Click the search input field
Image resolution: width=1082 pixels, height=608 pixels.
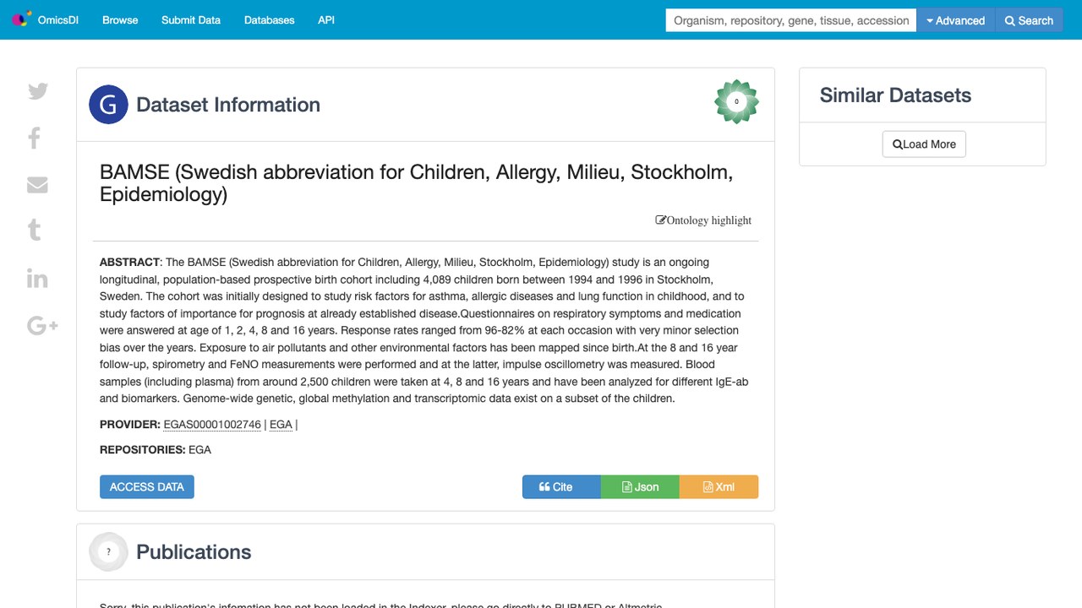point(791,20)
